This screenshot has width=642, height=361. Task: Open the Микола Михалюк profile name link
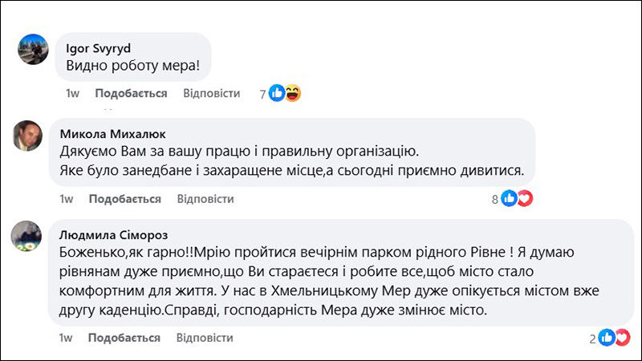[x=112, y=134]
